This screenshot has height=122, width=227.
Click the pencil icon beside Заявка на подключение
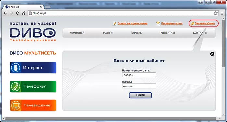coord(115,24)
